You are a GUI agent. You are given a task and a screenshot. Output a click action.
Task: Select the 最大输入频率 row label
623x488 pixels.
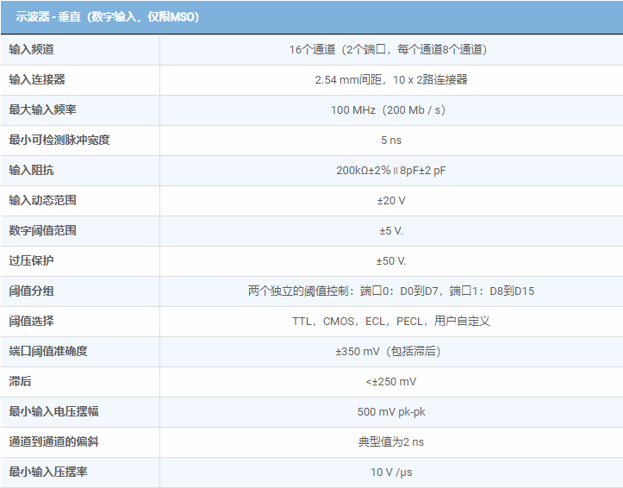pos(42,109)
